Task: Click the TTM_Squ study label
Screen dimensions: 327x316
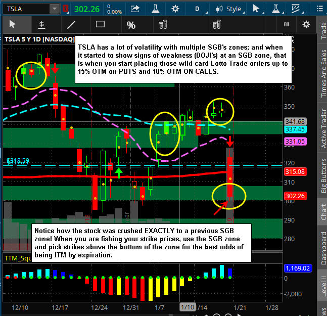Action: coord(18,258)
